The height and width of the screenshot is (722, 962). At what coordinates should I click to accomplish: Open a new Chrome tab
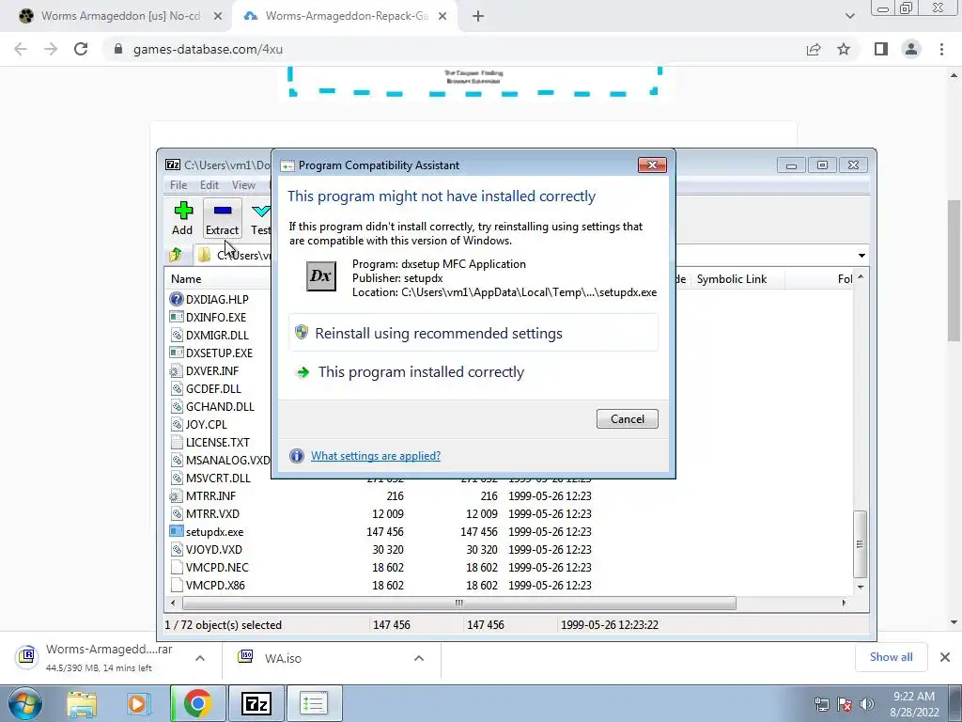tap(478, 16)
